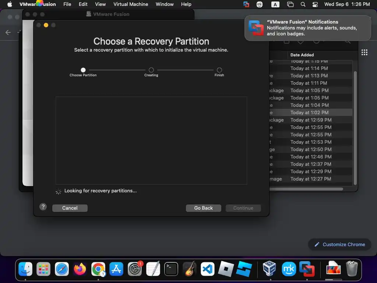Open TextEdit from the Dock
The height and width of the screenshot is (283, 377).
tap(153, 269)
